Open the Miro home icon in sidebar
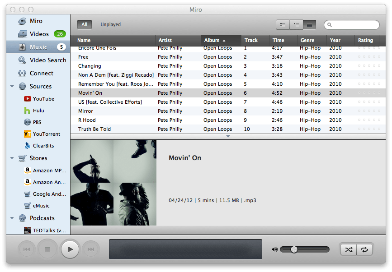Image resolution: width=392 pixels, height=272 pixels. point(22,21)
